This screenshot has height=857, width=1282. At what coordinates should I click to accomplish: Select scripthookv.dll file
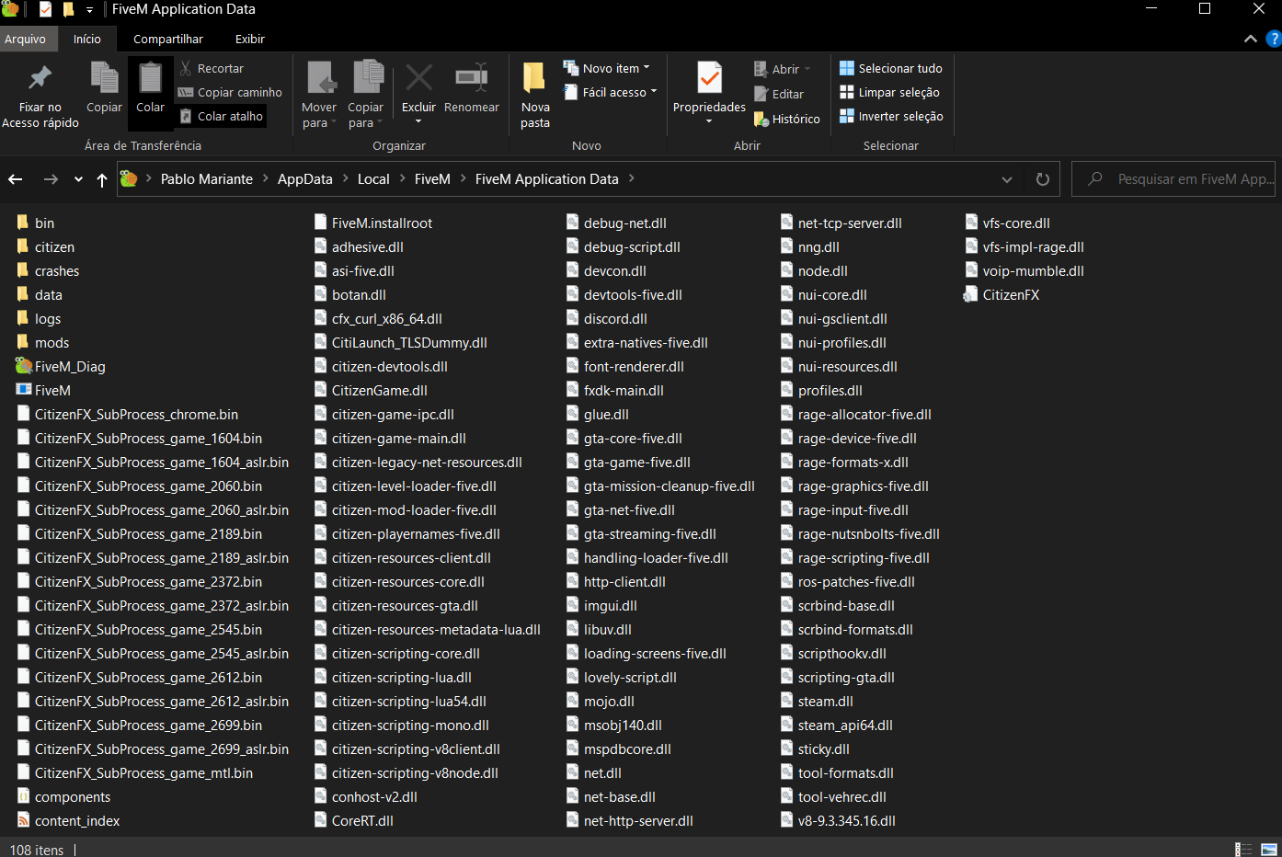click(832, 653)
